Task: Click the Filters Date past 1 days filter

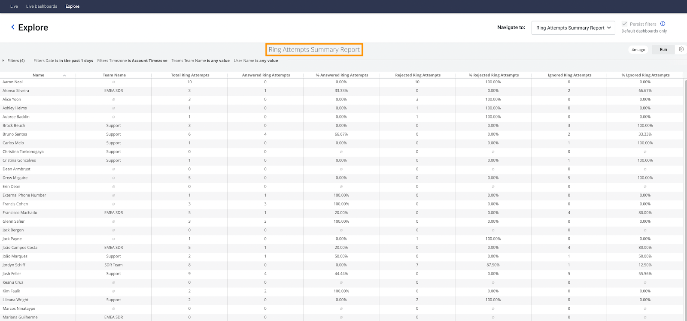Action: [63, 61]
